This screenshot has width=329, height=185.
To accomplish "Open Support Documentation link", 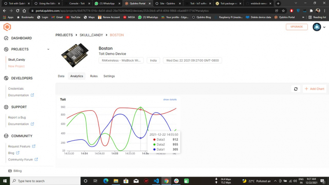I will (x=21, y=124).
